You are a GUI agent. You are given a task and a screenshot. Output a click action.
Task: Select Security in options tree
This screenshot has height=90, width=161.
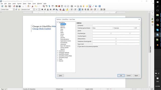click(63, 37)
